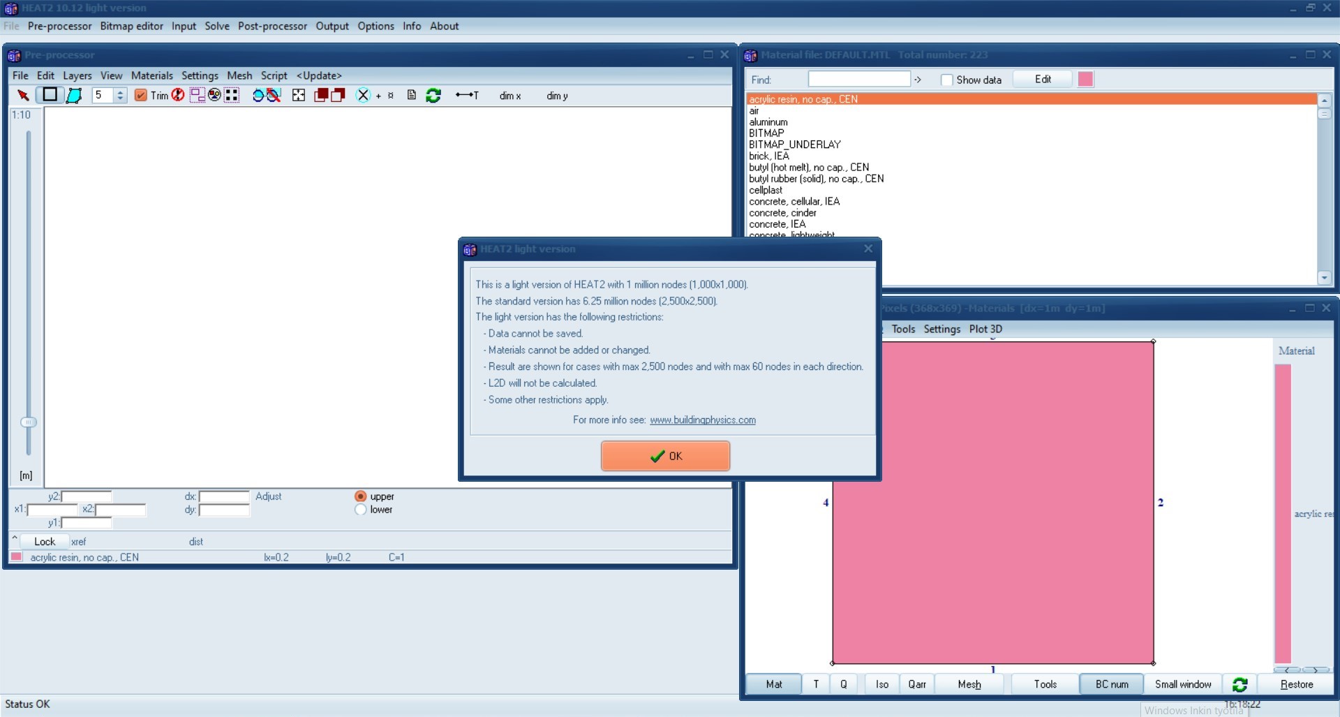Click the materials list scroll up arrow

[x=1325, y=101]
